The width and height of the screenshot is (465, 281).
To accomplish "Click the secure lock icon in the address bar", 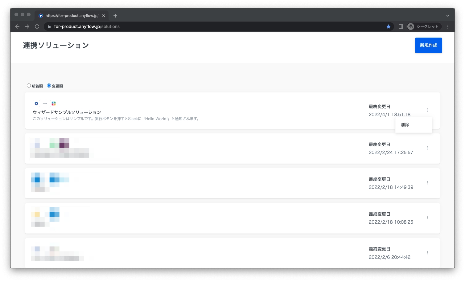I will pos(49,26).
